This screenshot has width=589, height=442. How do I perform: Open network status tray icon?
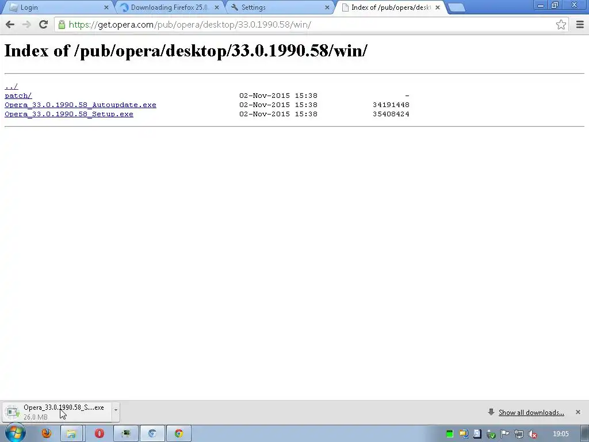click(x=519, y=434)
